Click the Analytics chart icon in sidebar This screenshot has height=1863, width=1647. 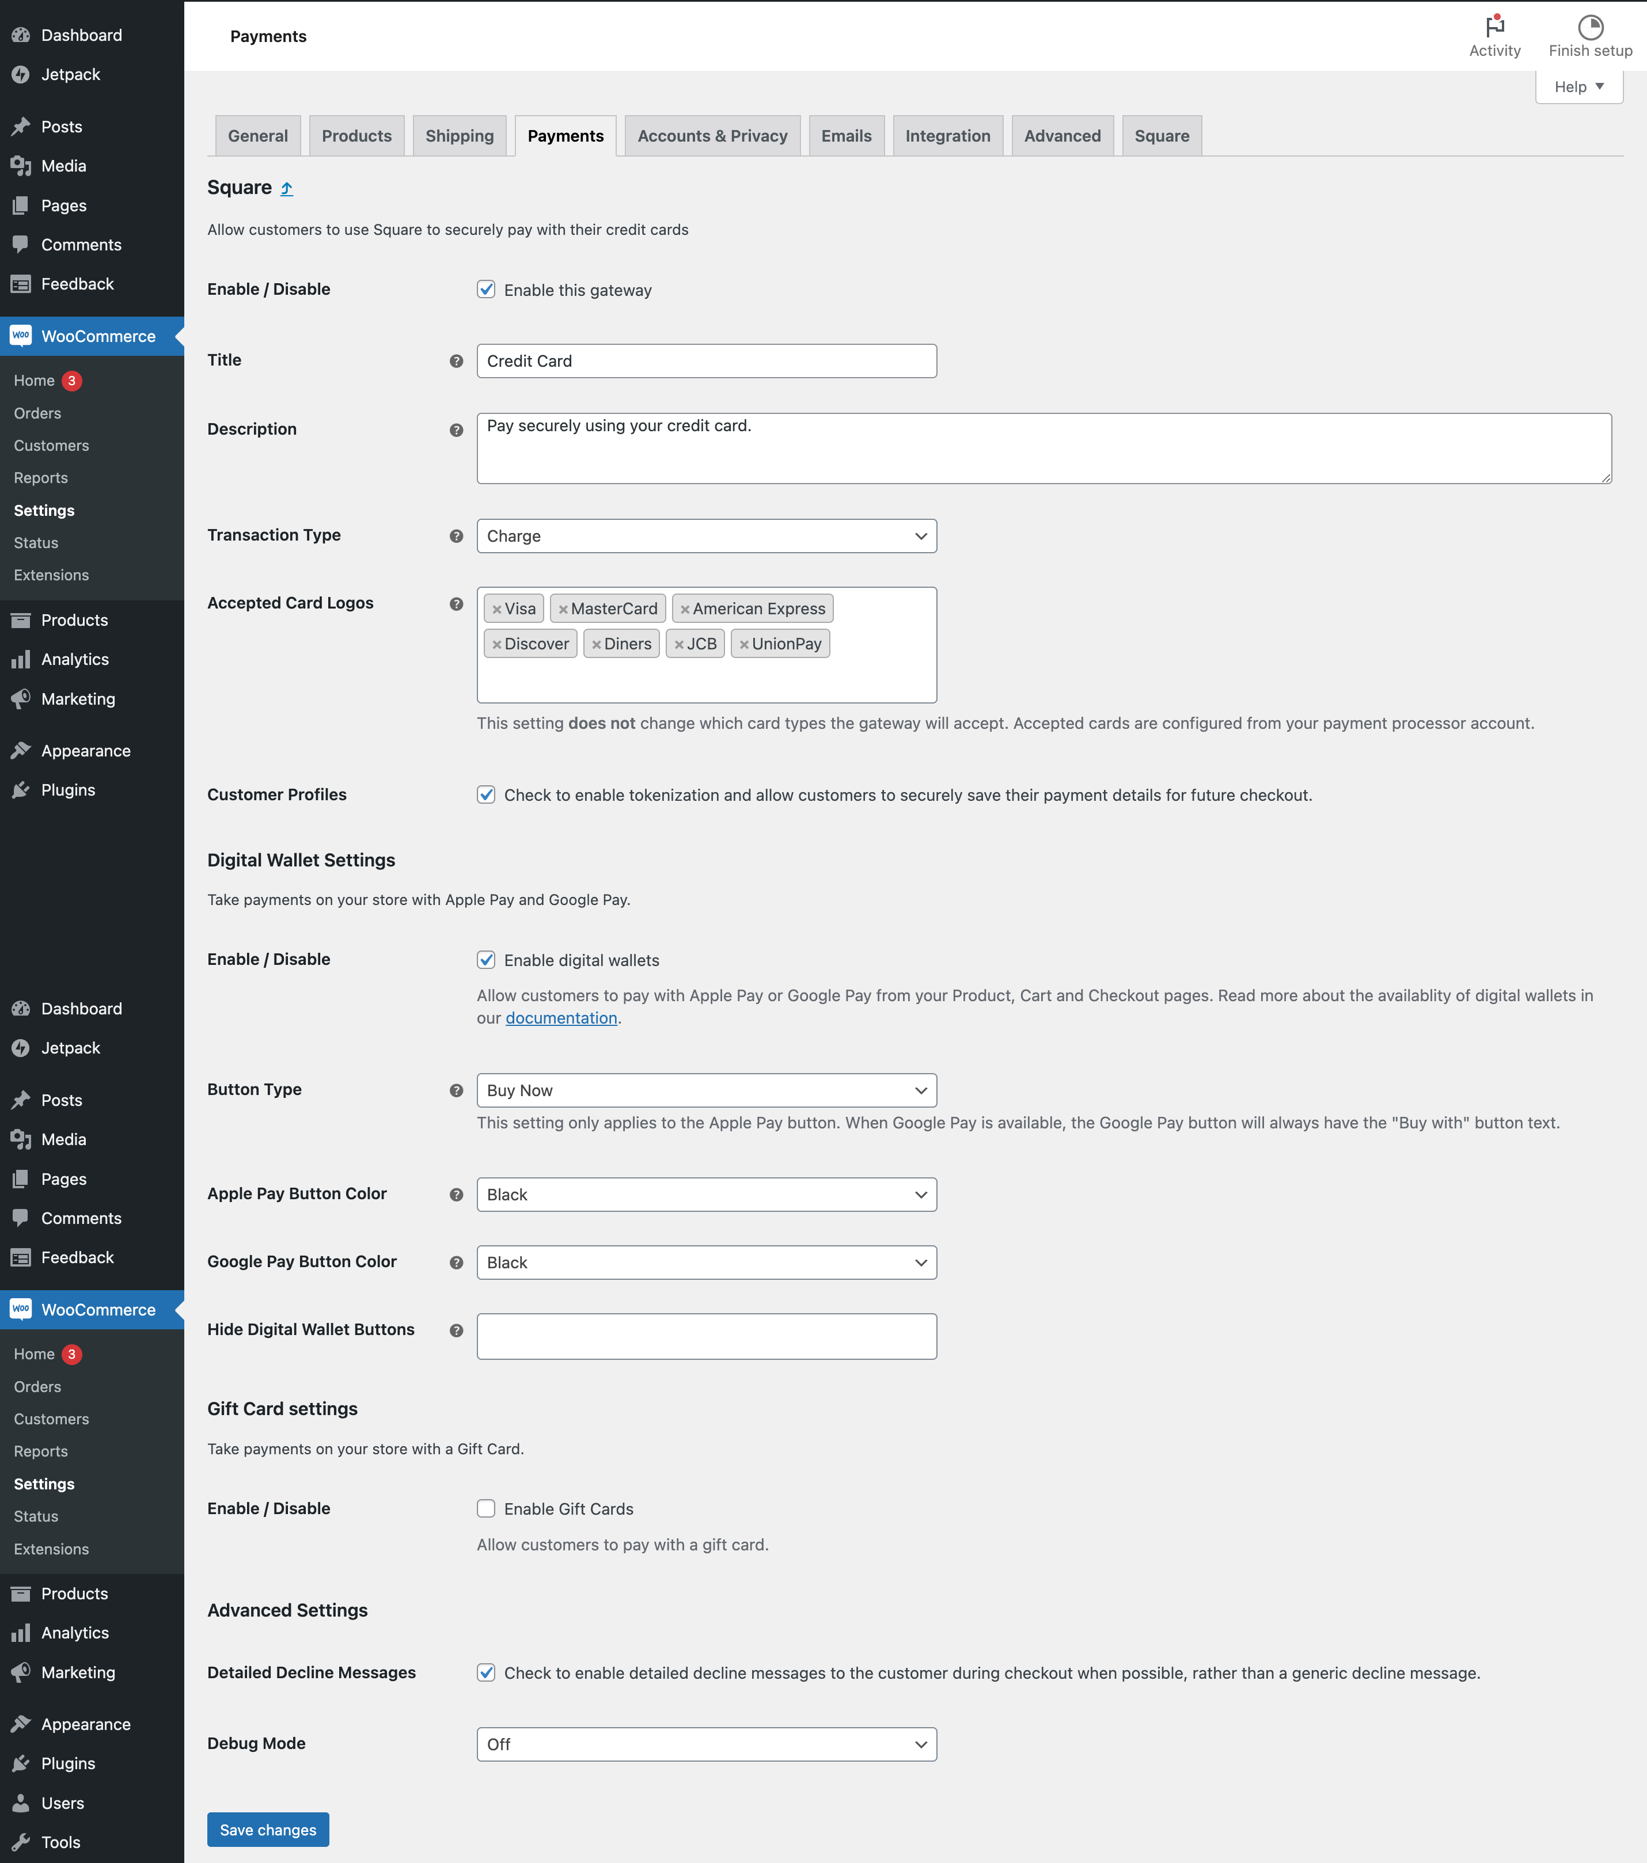20,658
